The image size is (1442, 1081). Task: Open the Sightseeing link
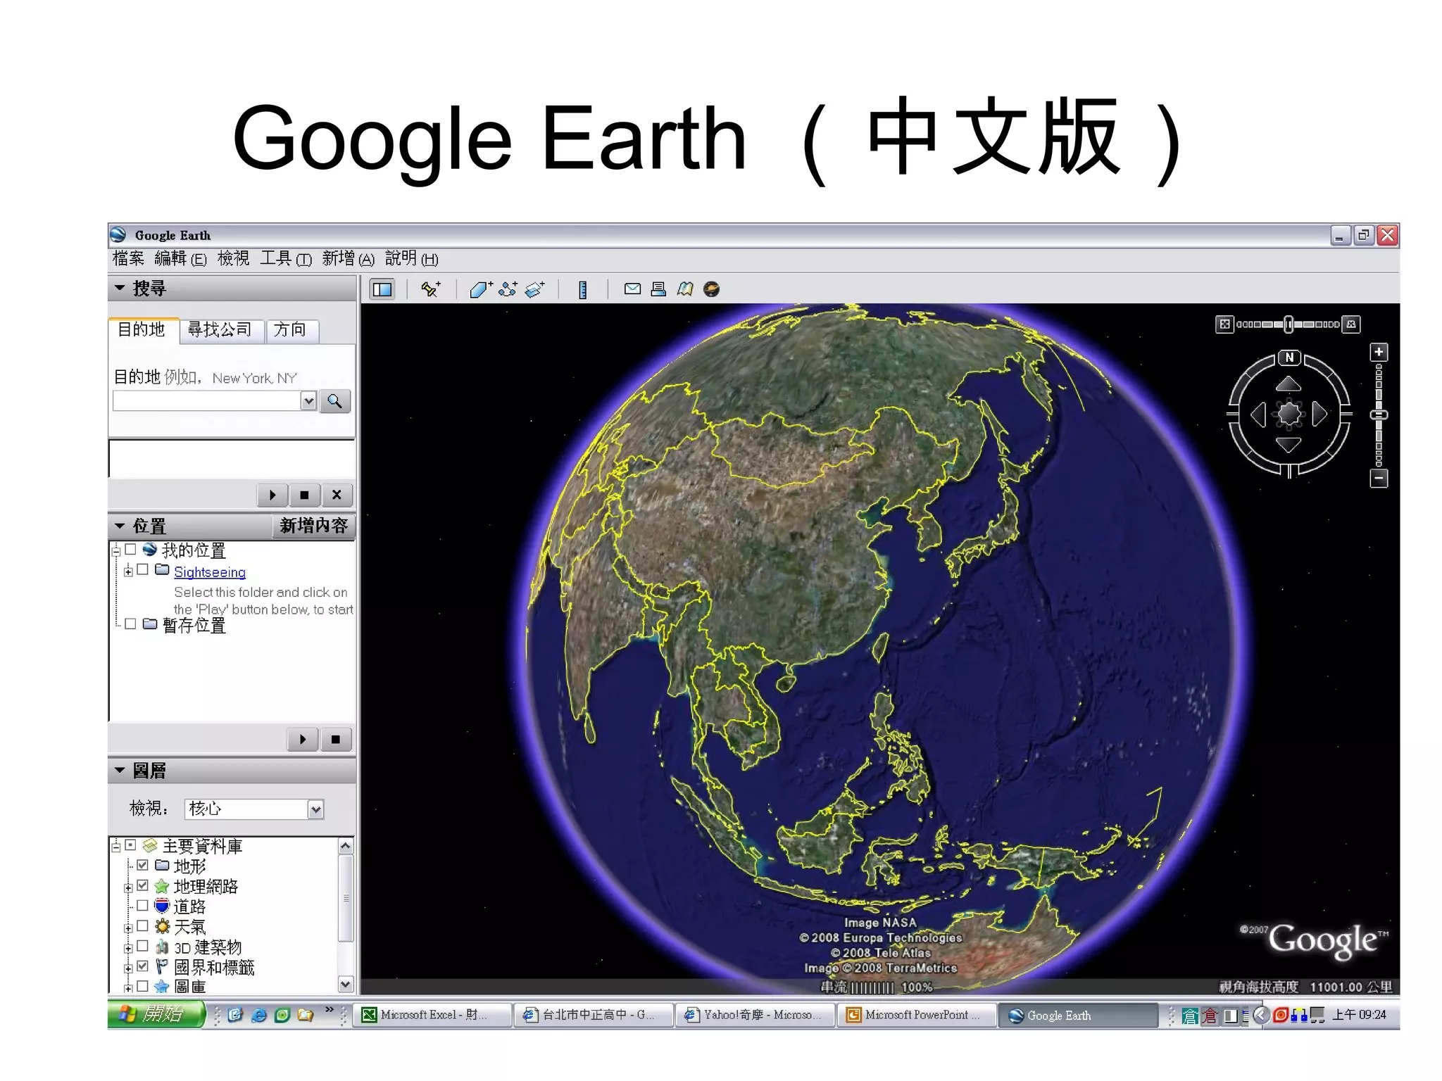pos(210,572)
